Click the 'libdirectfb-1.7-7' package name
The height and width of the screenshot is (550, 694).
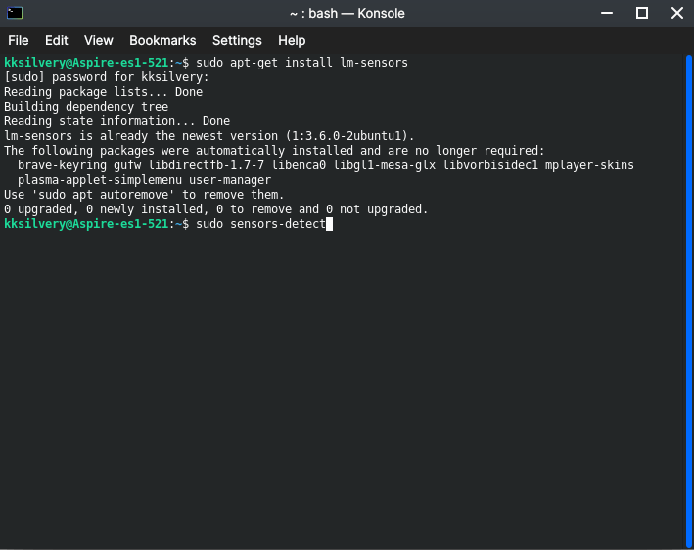tap(207, 165)
